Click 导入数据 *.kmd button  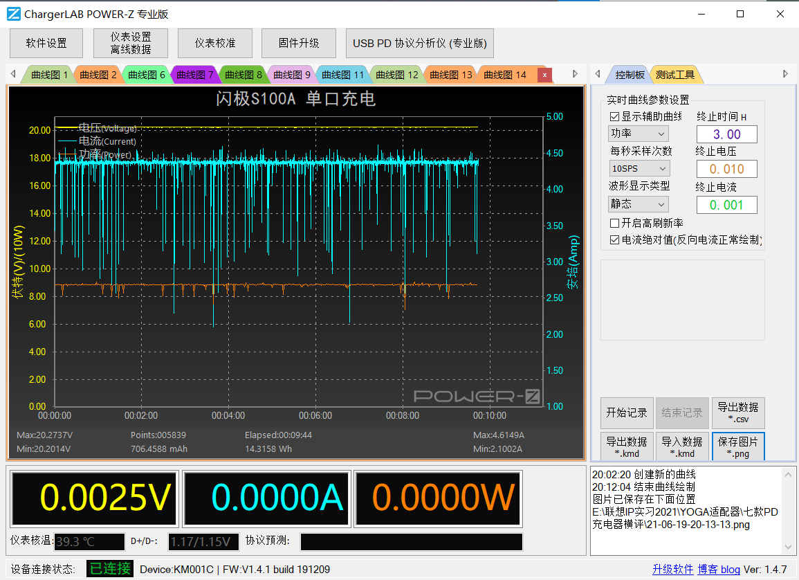tap(682, 446)
